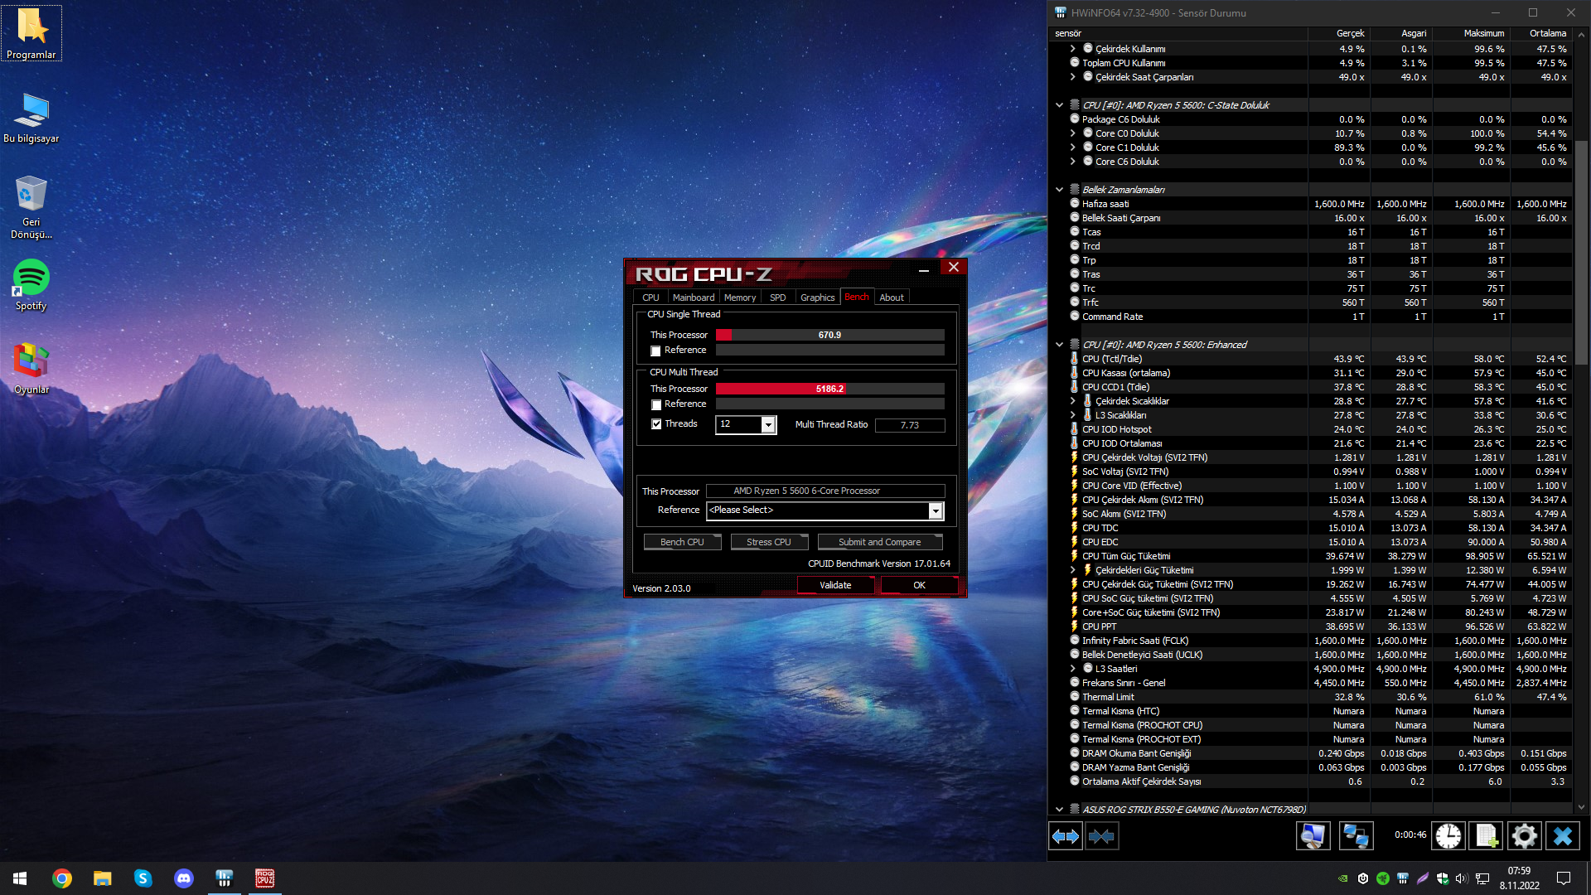1591x895 pixels.
Task: Open Programlar folder on desktop
Action: pos(31,33)
